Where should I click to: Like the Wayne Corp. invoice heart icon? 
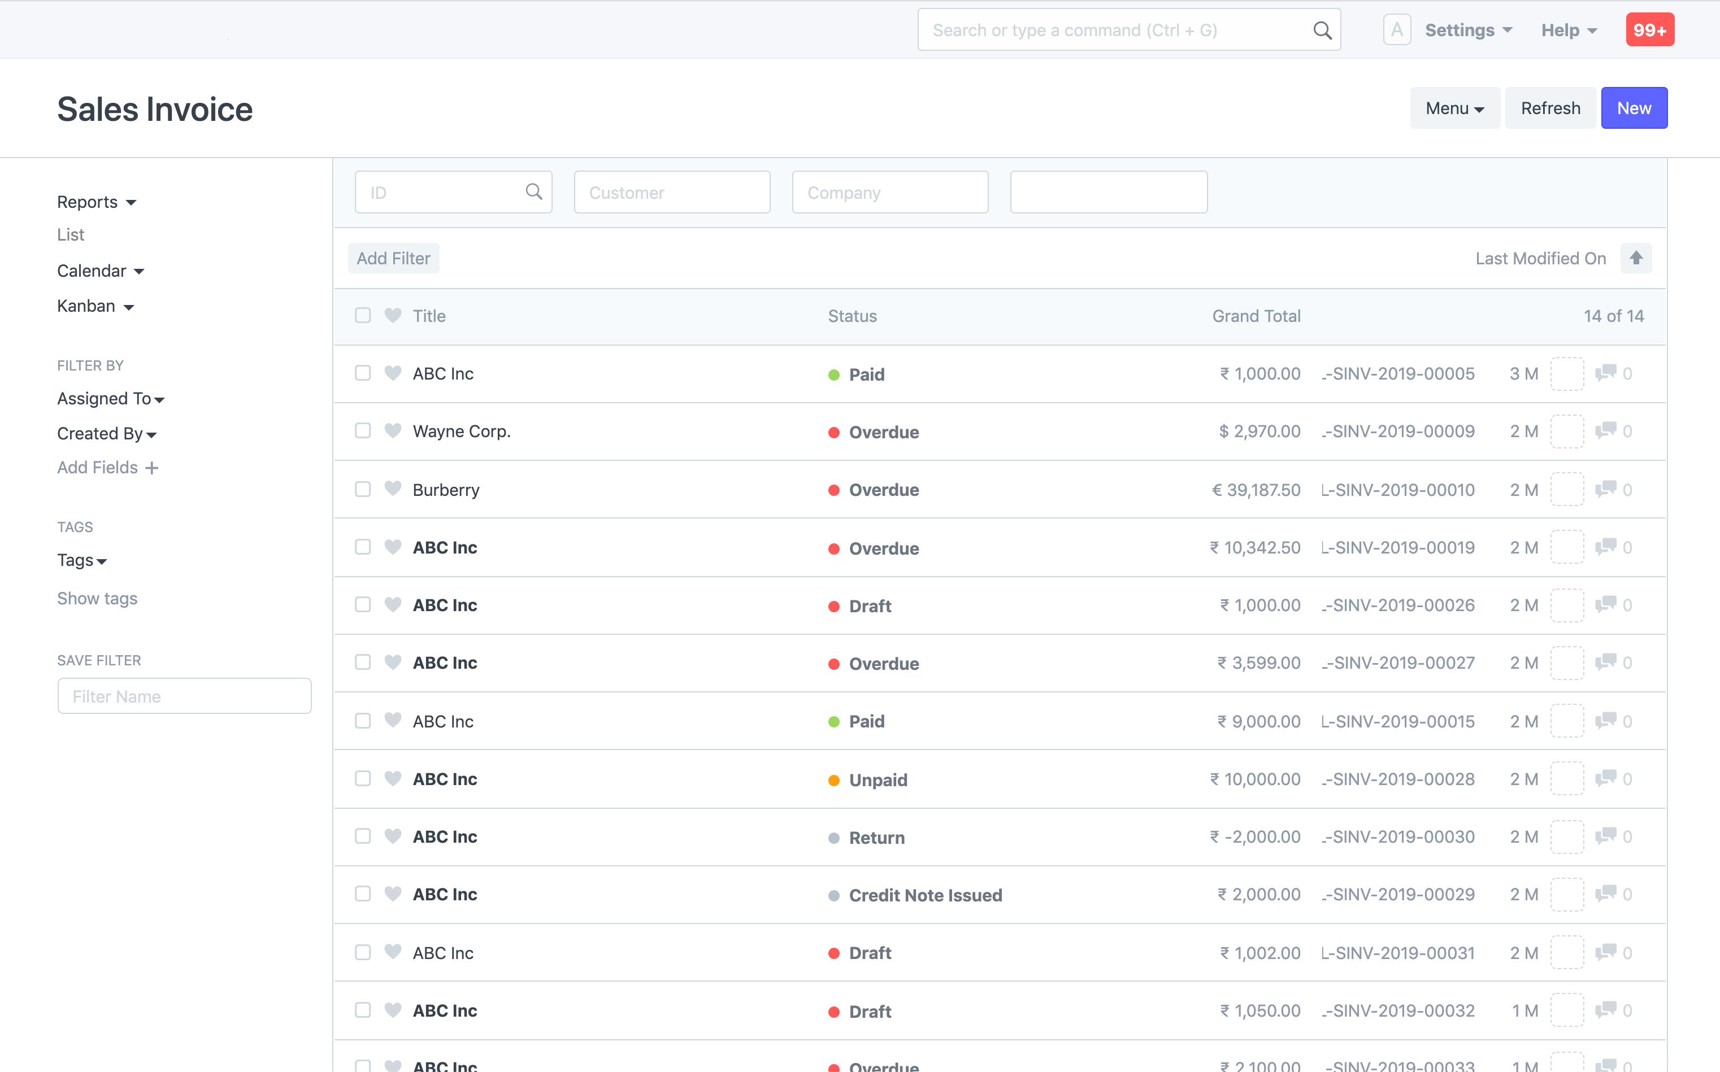tap(393, 430)
